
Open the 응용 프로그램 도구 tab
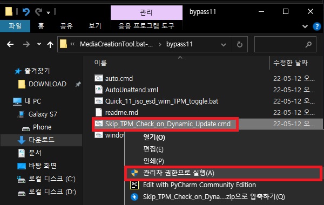coord(146,26)
